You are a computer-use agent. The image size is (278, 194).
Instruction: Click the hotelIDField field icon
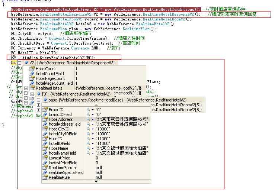45,143
